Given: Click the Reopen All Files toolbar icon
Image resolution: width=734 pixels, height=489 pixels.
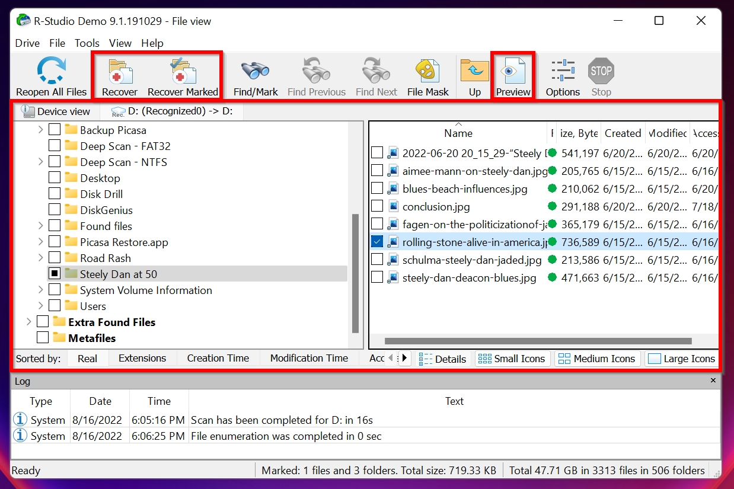Looking at the screenshot, I should point(52,70).
